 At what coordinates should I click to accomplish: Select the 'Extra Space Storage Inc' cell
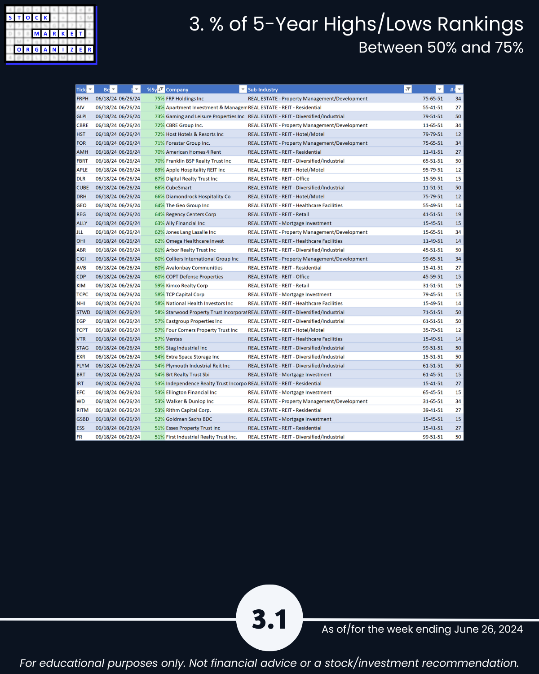pyautogui.click(x=206, y=356)
